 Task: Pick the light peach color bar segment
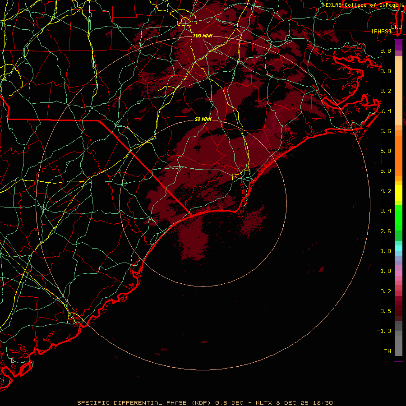pyautogui.click(x=398, y=92)
